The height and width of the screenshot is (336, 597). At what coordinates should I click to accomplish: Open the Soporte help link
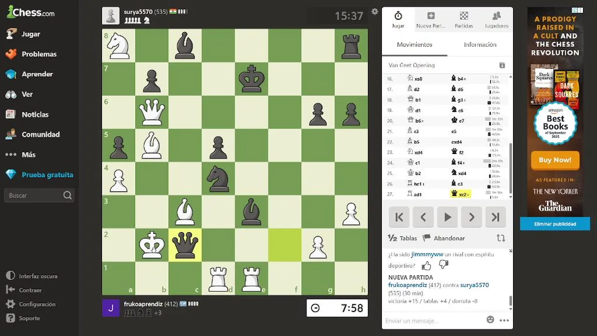tap(23, 318)
